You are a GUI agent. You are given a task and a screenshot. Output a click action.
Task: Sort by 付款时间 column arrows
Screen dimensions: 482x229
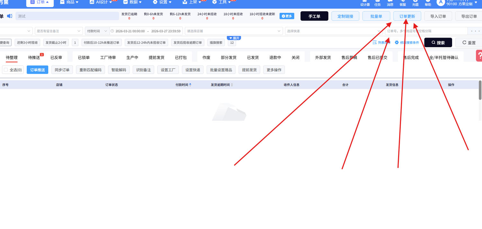pos(190,85)
